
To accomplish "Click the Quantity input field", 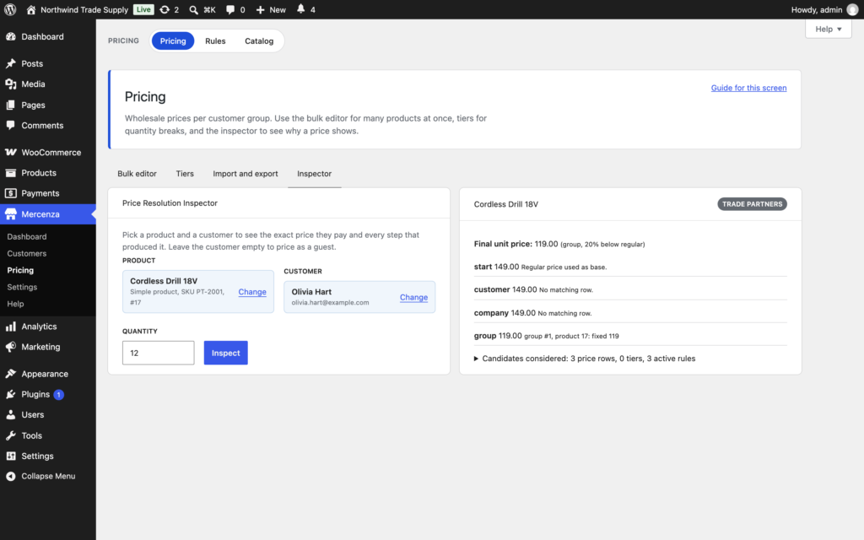I will click(x=158, y=353).
